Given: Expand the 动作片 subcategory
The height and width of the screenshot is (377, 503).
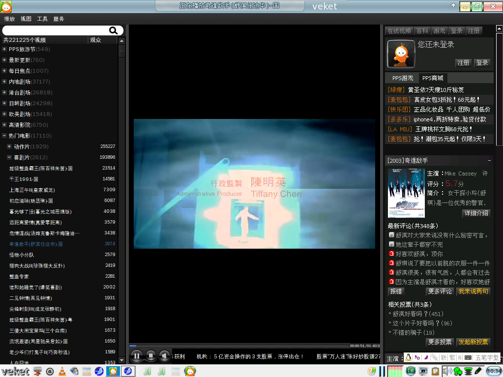Looking at the screenshot, I should click(x=9, y=146).
